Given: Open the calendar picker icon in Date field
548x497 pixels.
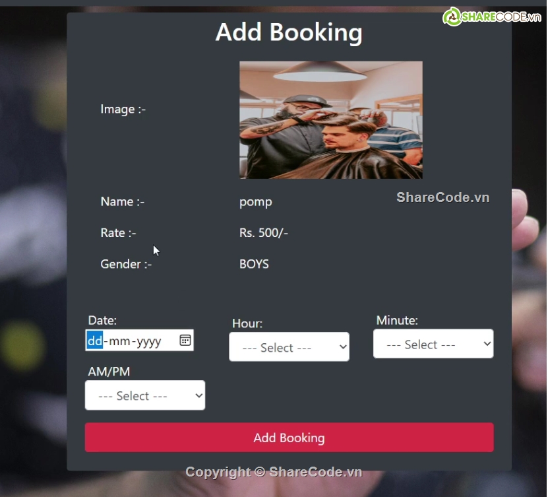Looking at the screenshot, I should (x=185, y=341).
